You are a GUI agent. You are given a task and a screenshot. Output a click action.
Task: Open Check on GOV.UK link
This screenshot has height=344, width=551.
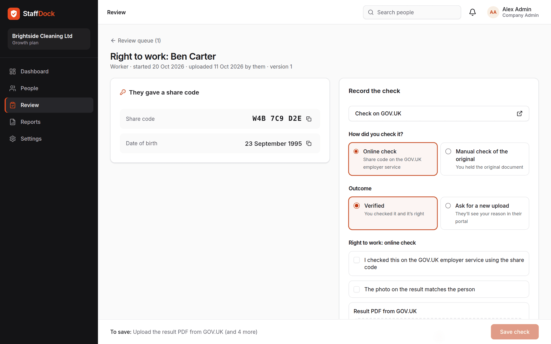pyautogui.click(x=439, y=113)
